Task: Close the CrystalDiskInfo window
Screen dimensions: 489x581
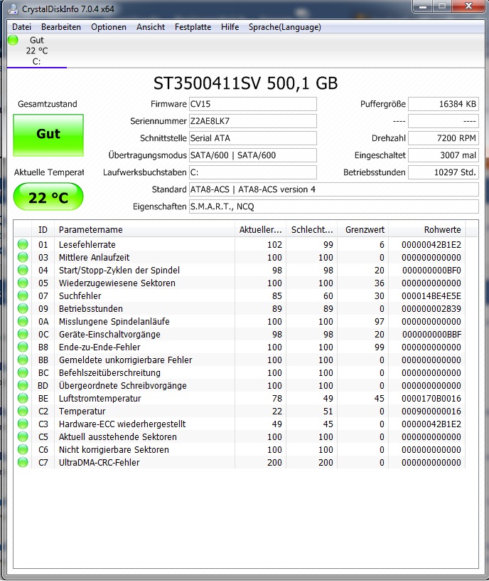Action: click(468, 6)
